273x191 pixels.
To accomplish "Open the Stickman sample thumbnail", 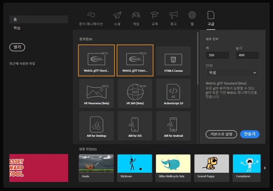I will pos(135,168).
